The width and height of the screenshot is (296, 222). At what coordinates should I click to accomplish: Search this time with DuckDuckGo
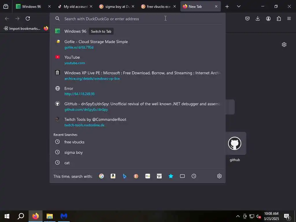pyautogui.click(x=136, y=176)
